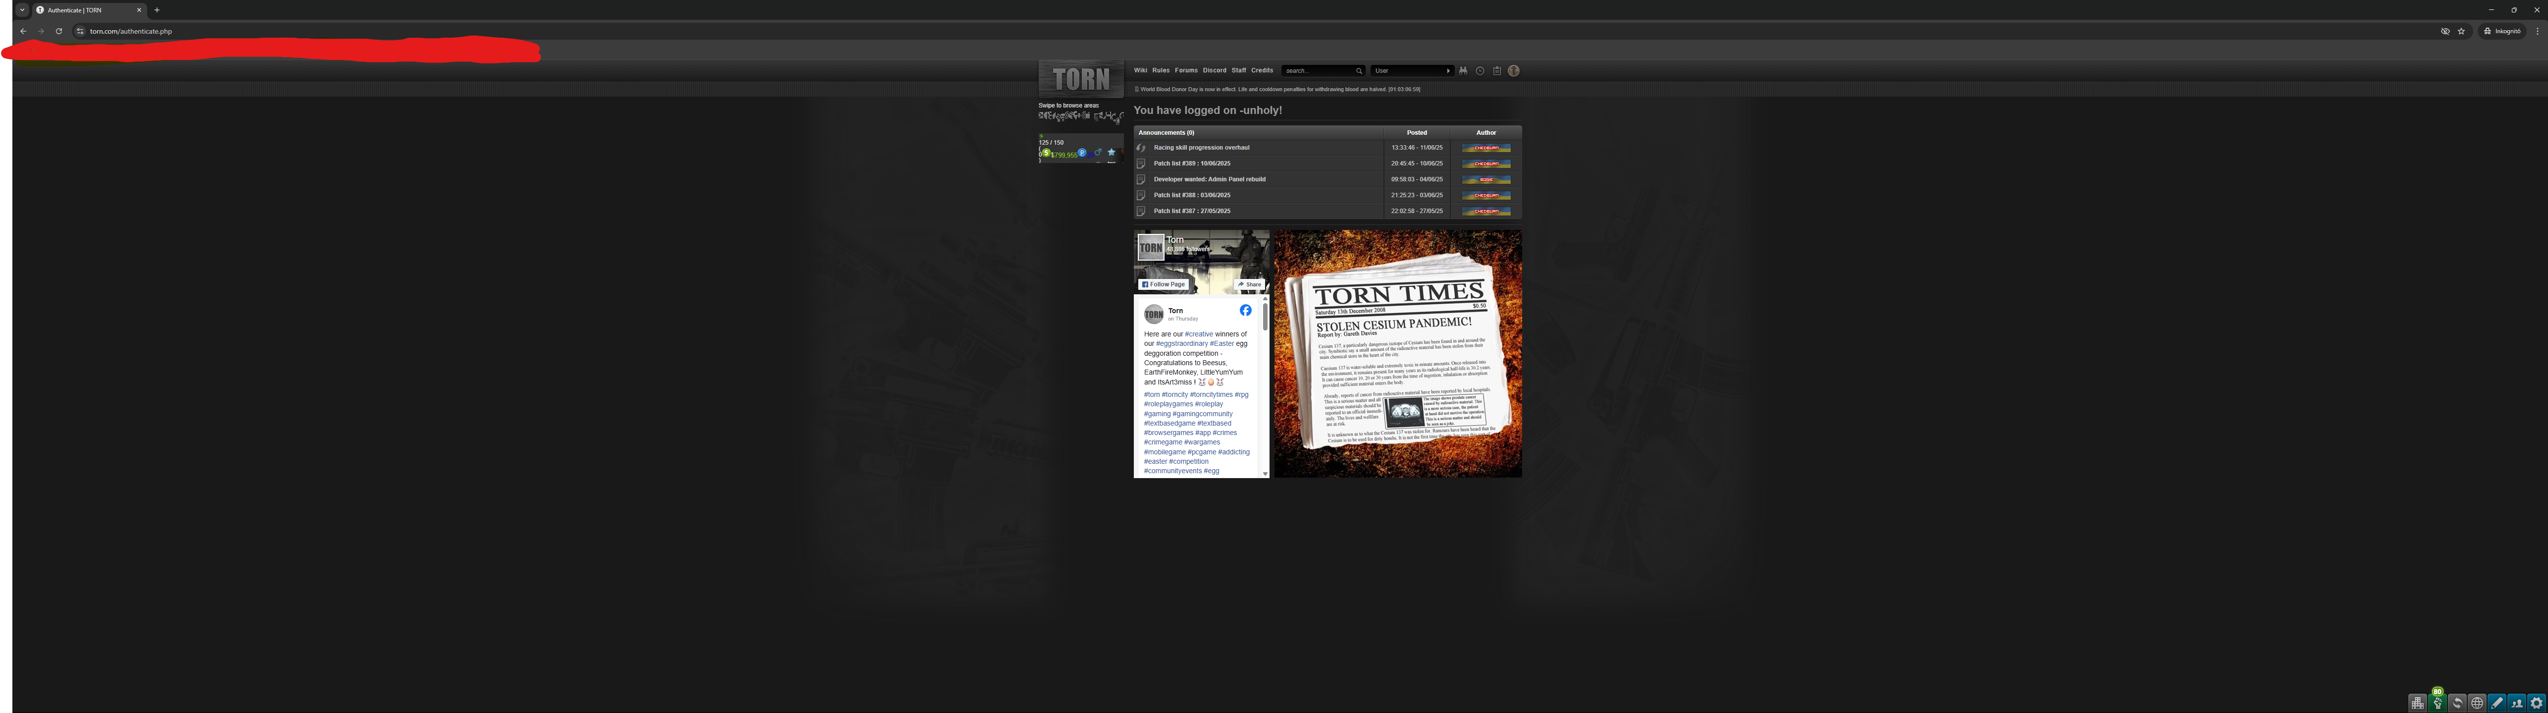Open advanced search binoculars icon

(x=1463, y=71)
